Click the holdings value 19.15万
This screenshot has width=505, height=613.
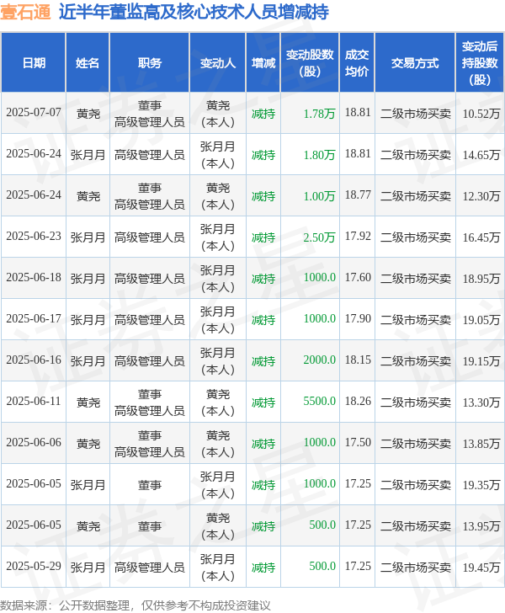coord(481,361)
